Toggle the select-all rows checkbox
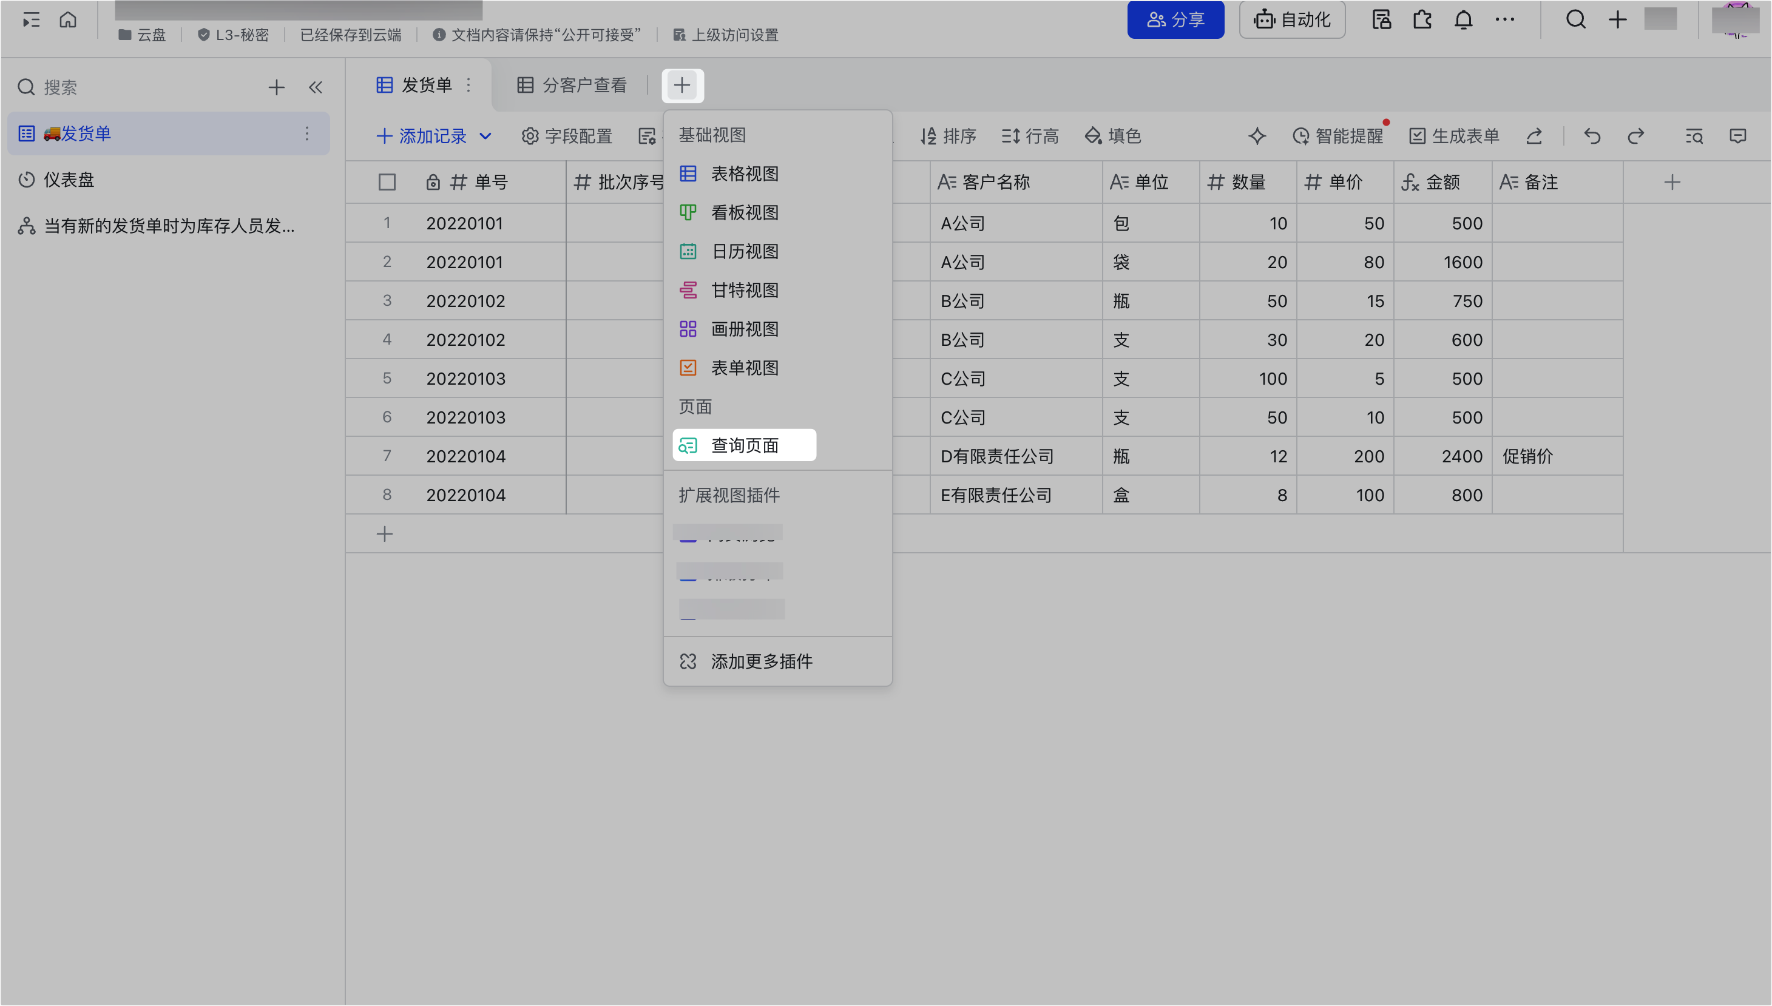This screenshot has width=1772, height=1006. click(387, 183)
